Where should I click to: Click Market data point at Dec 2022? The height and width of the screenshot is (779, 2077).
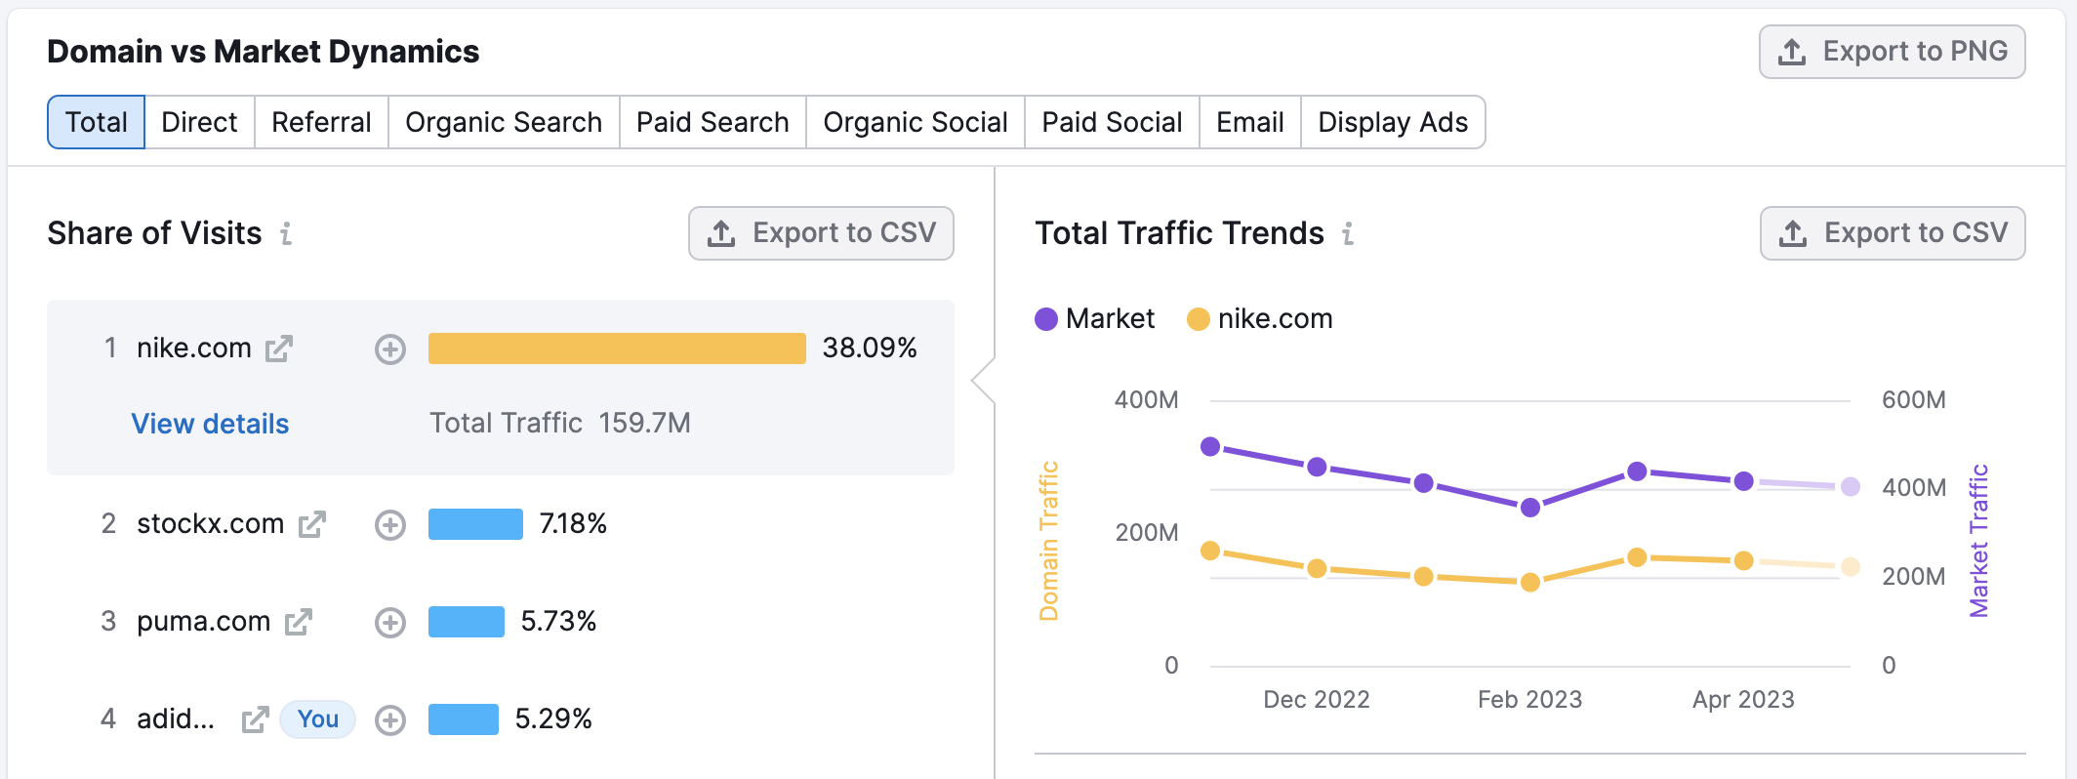click(1317, 467)
